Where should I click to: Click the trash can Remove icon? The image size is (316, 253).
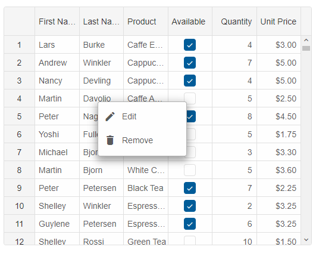pyautogui.click(x=110, y=140)
